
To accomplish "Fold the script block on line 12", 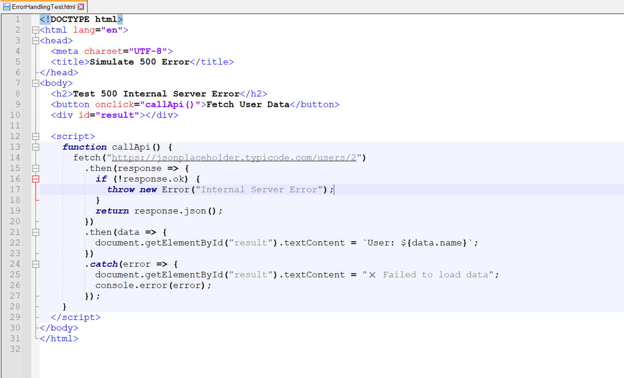I will pyautogui.click(x=36, y=137).
